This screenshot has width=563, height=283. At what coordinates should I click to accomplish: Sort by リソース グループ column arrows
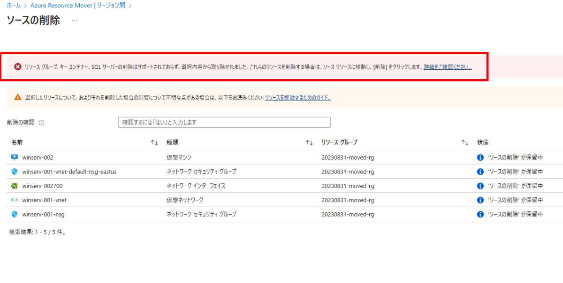[x=464, y=142]
